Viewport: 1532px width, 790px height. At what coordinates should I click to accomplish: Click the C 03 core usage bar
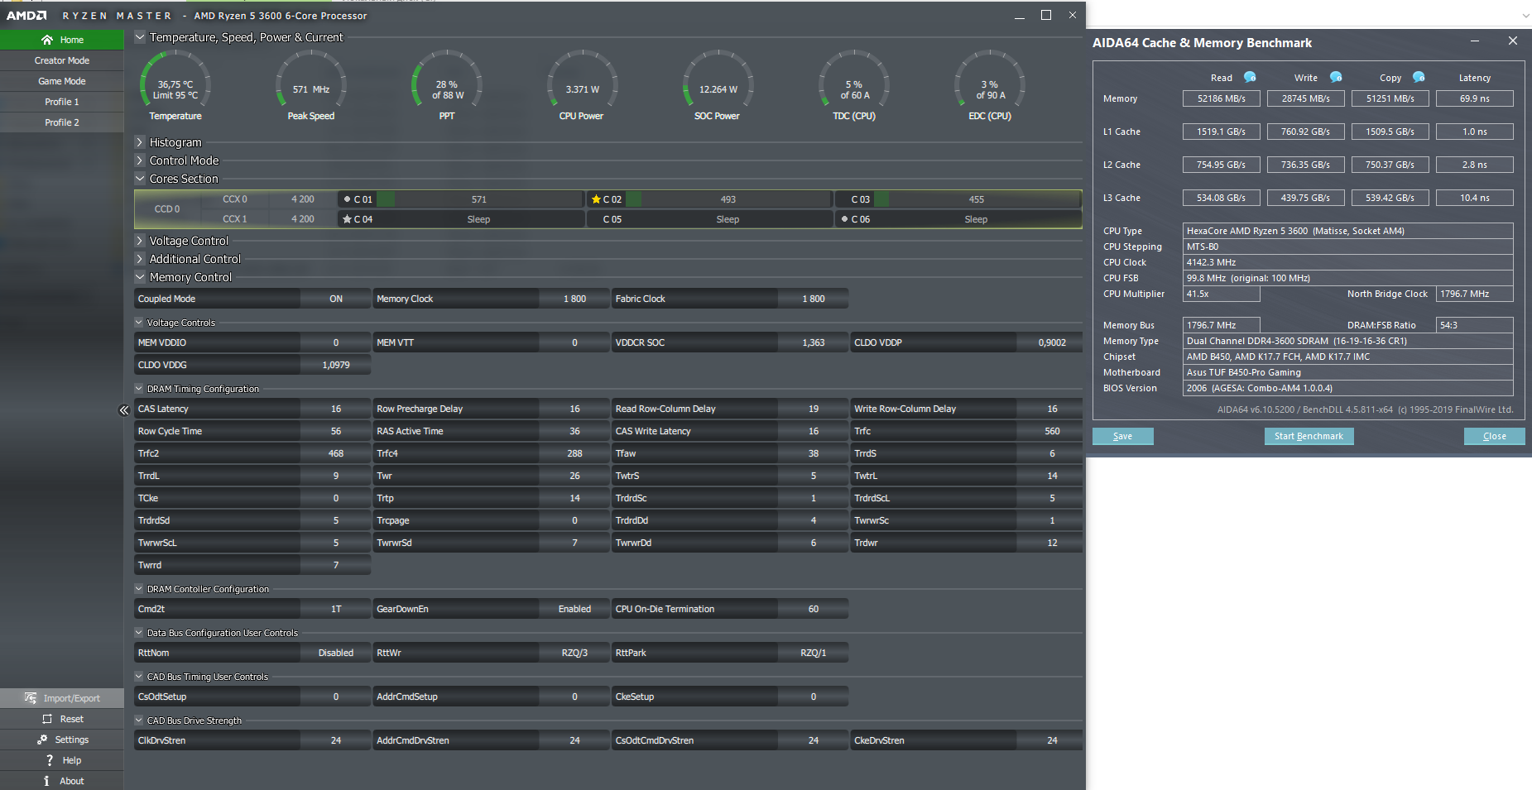(977, 199)
